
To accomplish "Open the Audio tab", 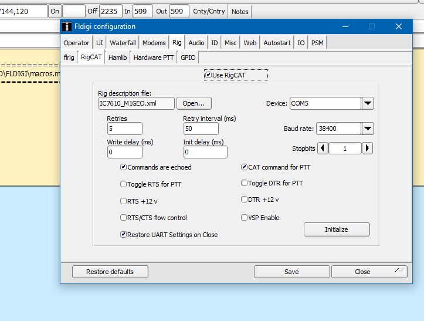I will (196, 43).
